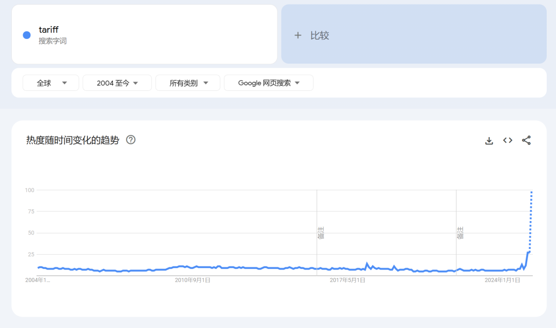Screen dimensions: 556x328
Task: Click the 2017年5月1日 axis label
Action: pyautogui.click(x=347, y=280)
